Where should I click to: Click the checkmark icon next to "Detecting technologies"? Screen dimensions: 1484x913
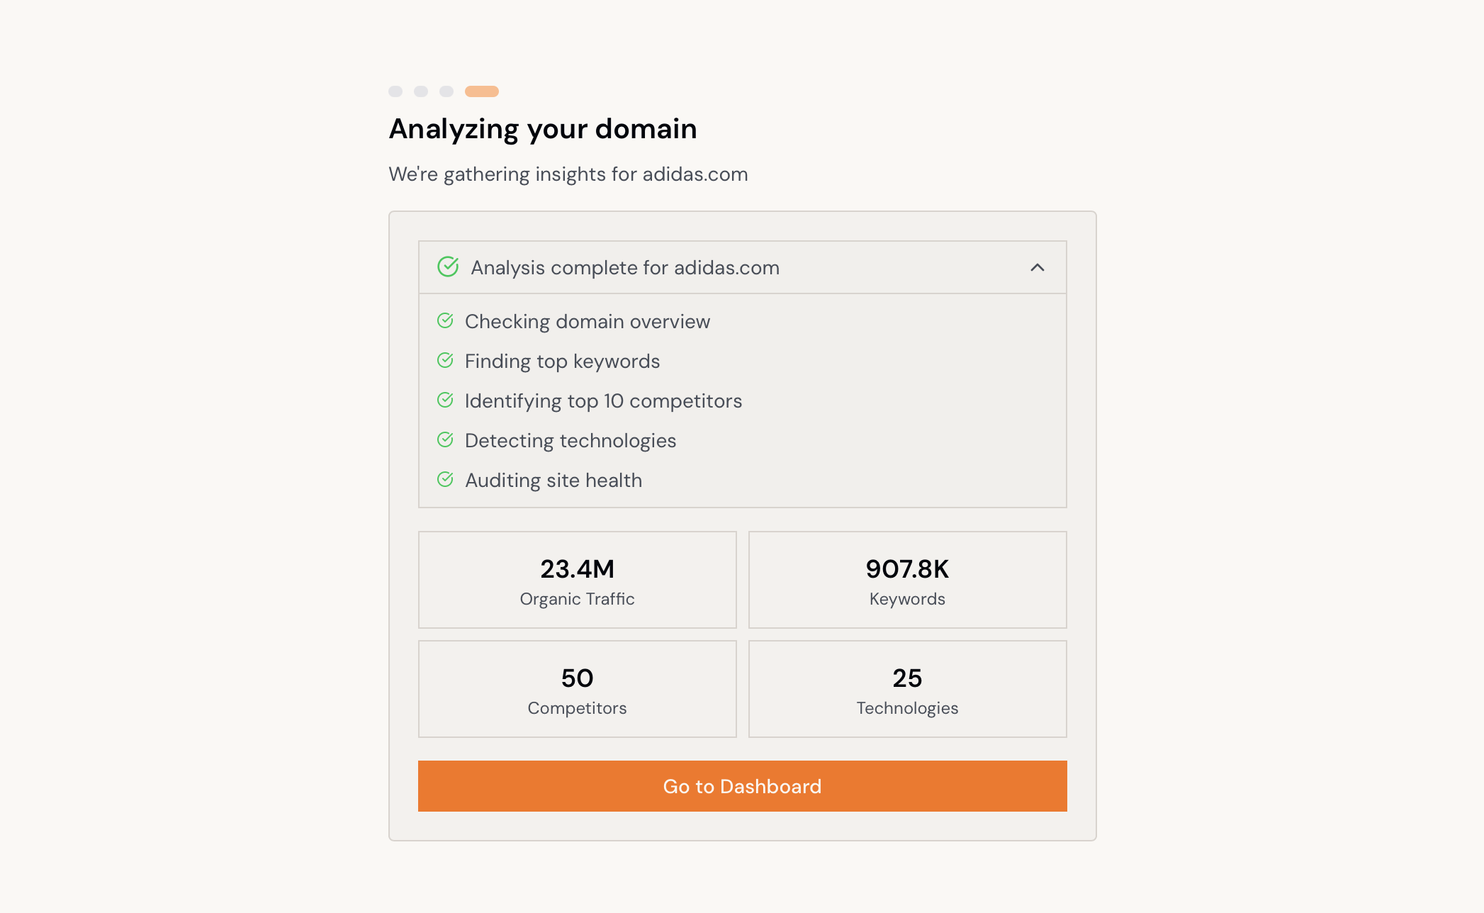click(446, 440)
